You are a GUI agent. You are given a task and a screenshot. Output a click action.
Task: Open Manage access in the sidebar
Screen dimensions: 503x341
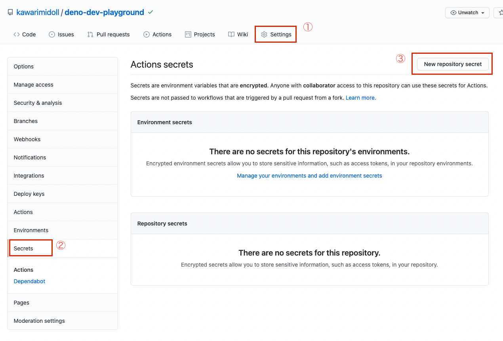(63, 85)
